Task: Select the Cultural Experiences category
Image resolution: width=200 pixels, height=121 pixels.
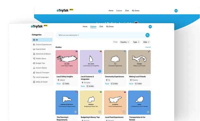Action: click(x=43, y=45)
